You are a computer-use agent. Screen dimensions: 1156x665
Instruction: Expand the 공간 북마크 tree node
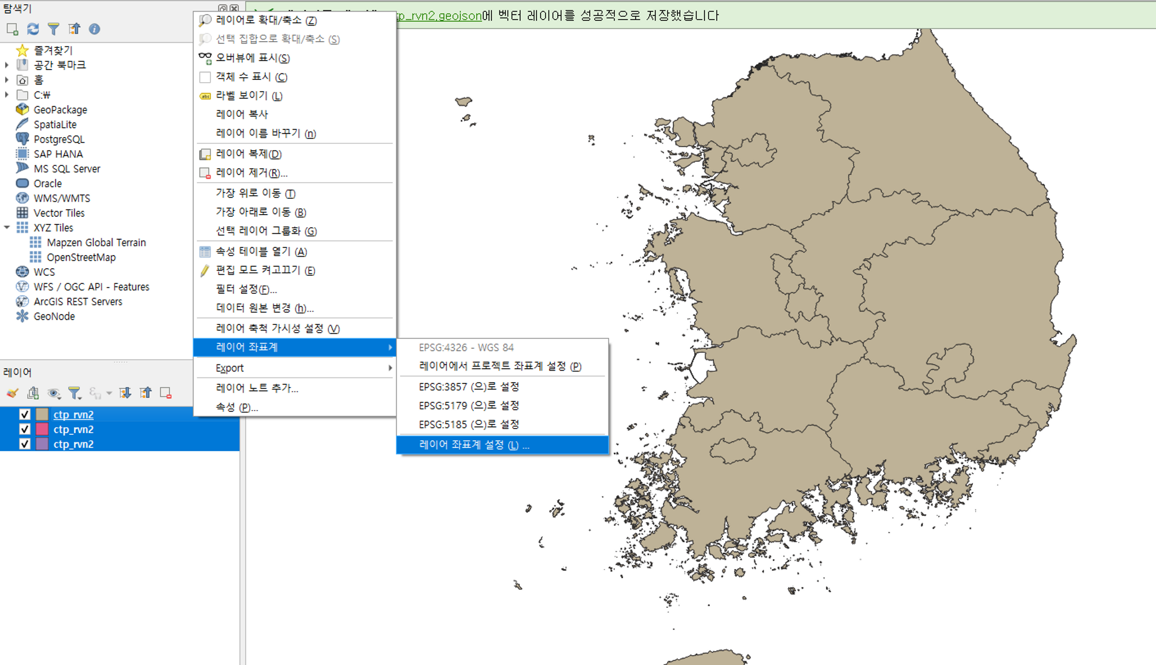[x=7, y=65]
